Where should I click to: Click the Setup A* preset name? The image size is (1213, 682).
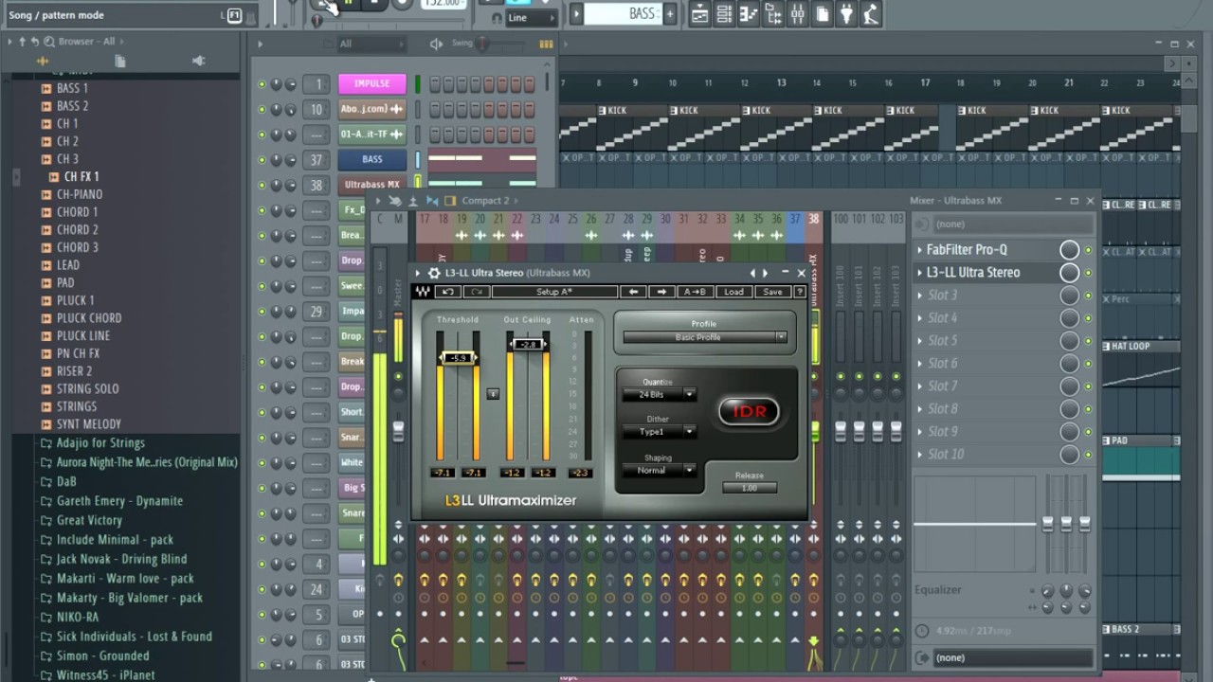coord(554,292)
